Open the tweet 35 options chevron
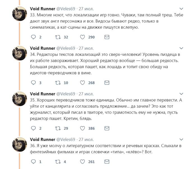 (181, 94)
